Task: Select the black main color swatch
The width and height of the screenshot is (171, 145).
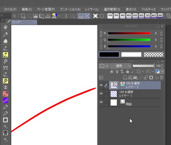Action: pyautogui.click(x=109, y=55)
